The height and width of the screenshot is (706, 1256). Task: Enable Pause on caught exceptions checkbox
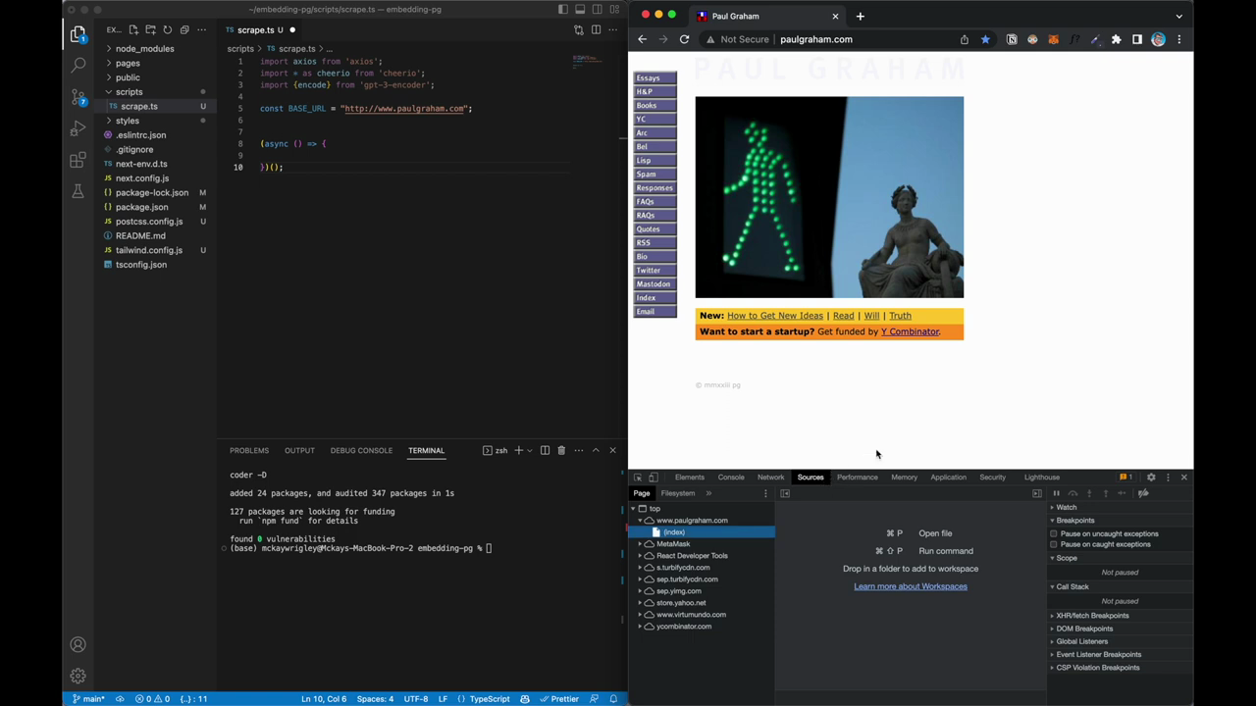(1054, 544)
